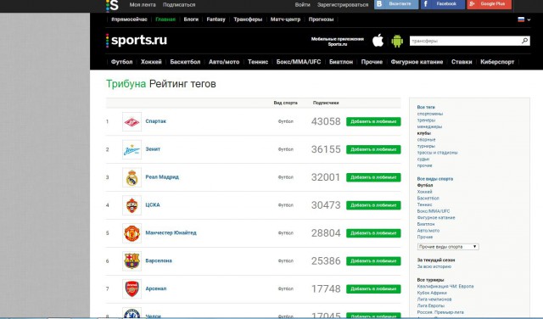Open the Манчестер Юнайтед name link
Screen dimensions: 543x319
(x=171, y=232)
